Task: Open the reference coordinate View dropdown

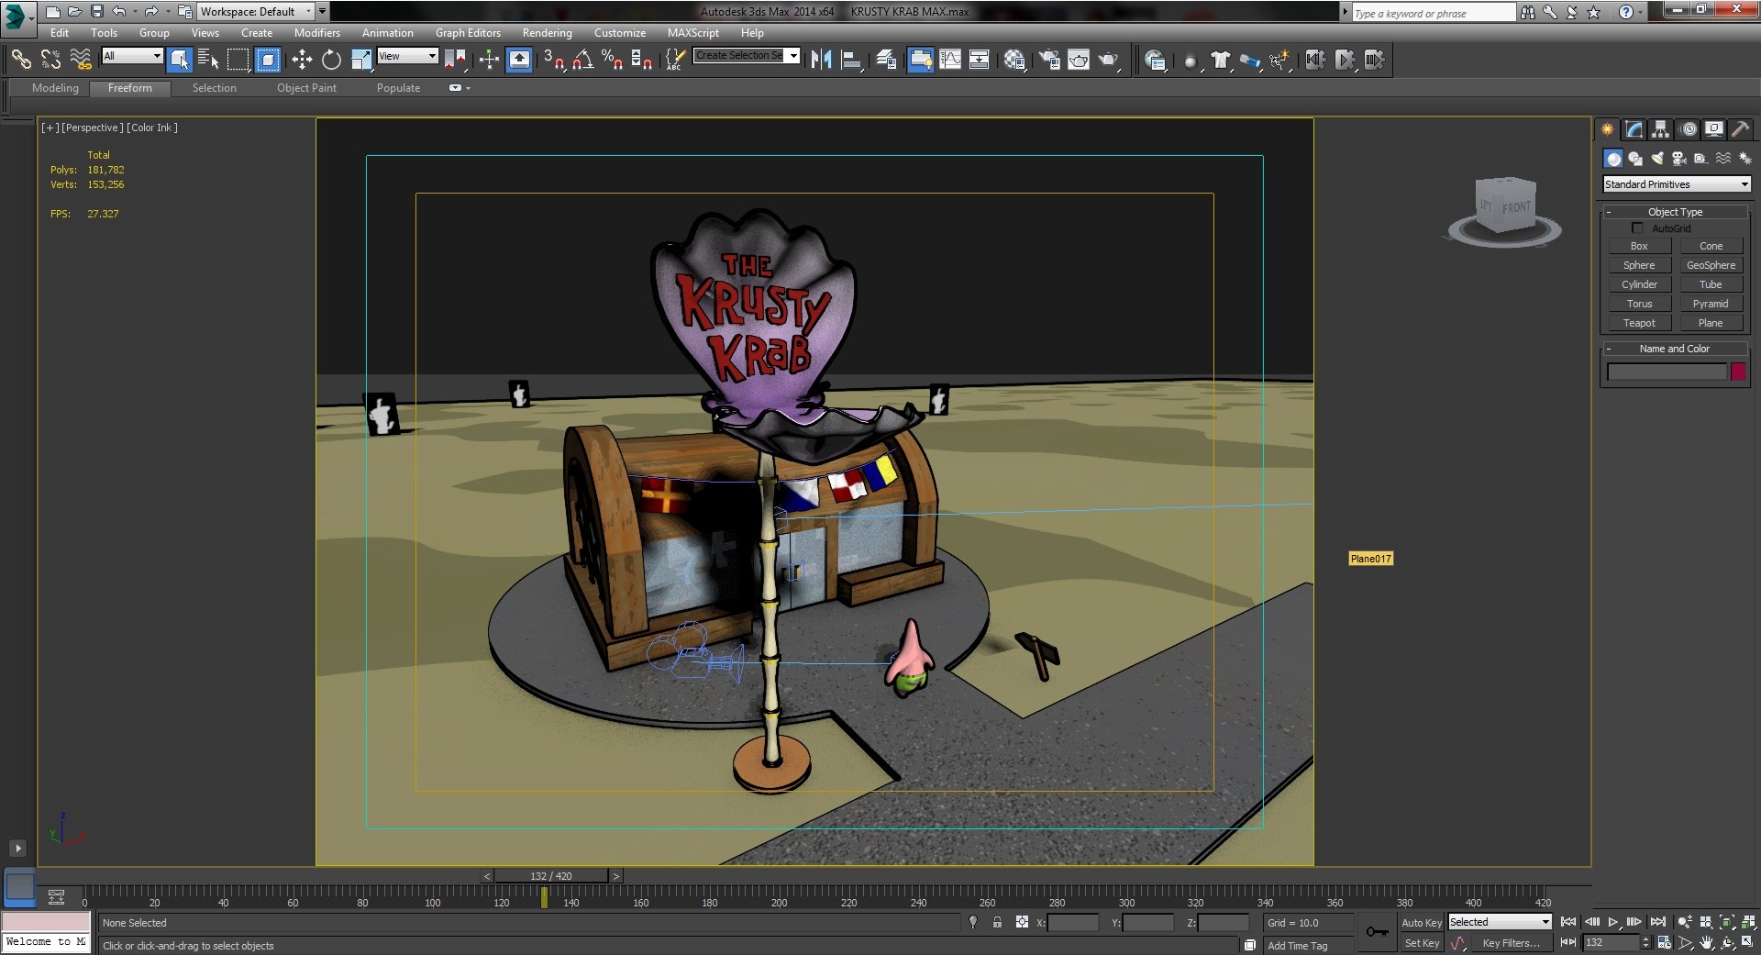Action: 407,56
